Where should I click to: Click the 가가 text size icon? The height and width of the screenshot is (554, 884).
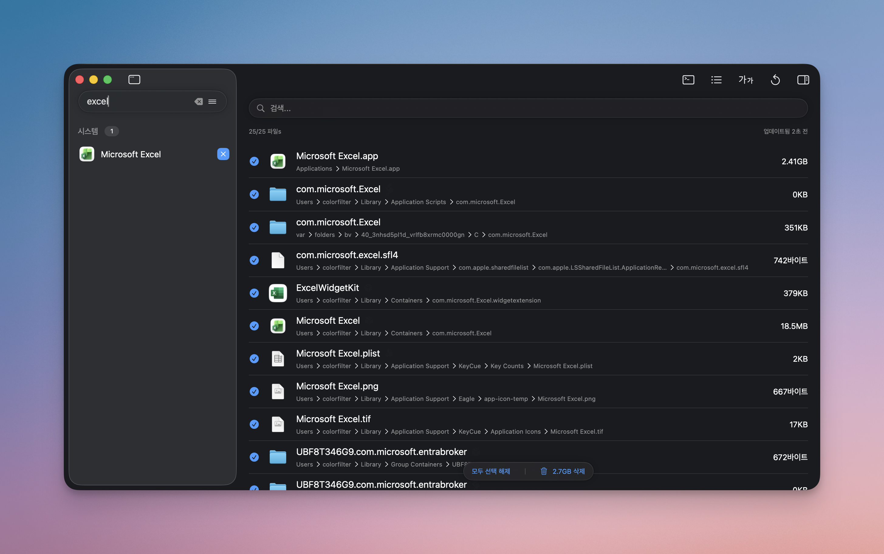(745, 80)
